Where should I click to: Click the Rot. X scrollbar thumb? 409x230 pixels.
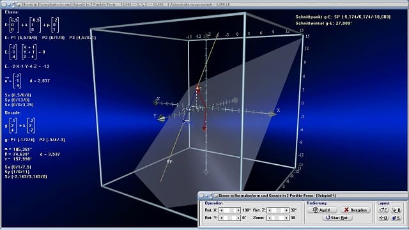[x=231, y=210]
